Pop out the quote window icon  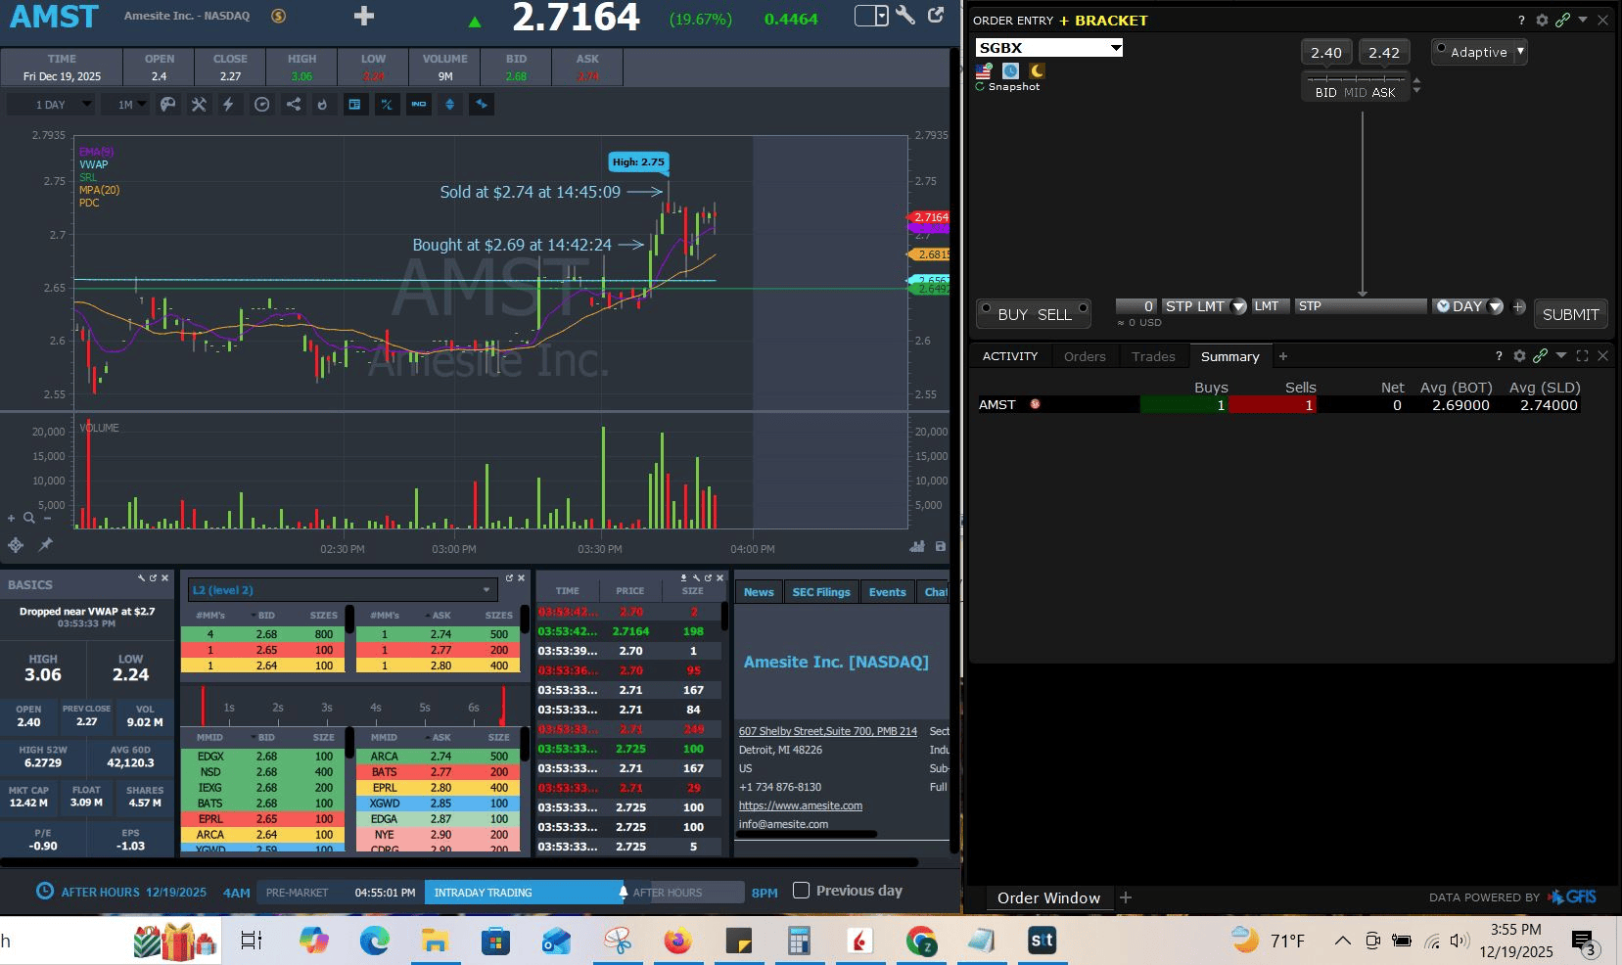click(x=936, y=15)
